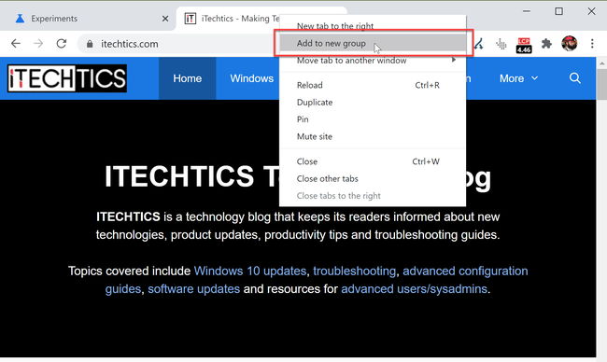Expand the More navigation dropdown
The width and height of the screenshot is (607, 362).
coord(518,78)
